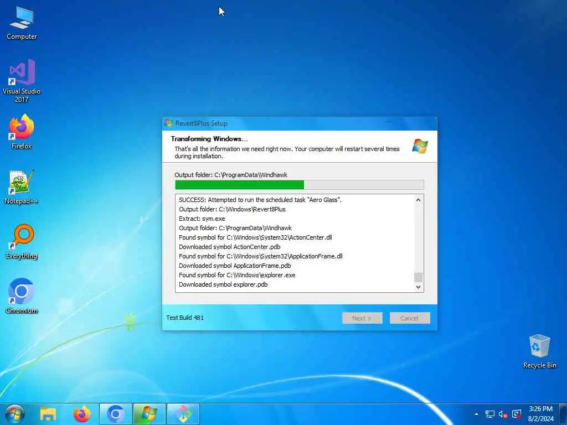Viewport: 567px width, 425px height.
Task: Open the network status tray icon
Action: 490,414
